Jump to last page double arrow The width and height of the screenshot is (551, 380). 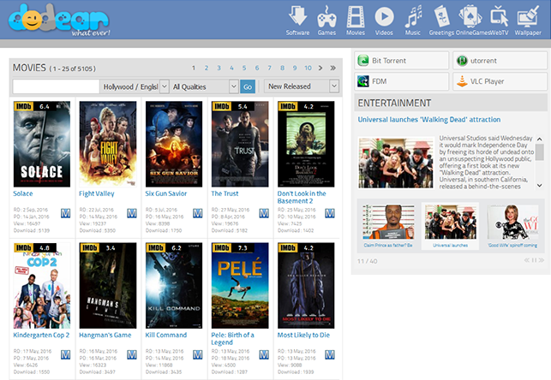[332, 68]
